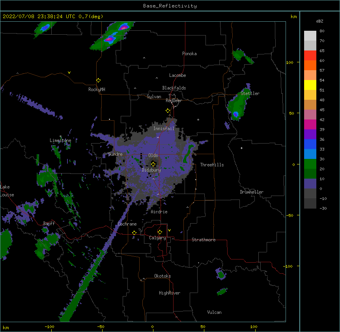Click the Olds label
This screenshot has height=332, width=340.
point(153,155)
